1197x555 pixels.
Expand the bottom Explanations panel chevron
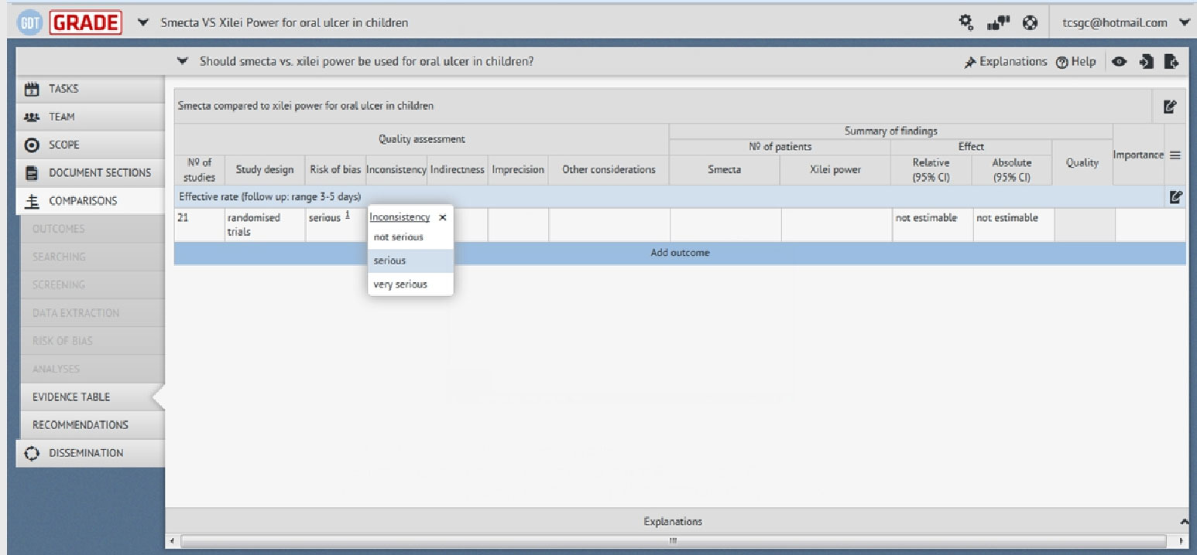pyautogui.click(x=1182, y=522)
